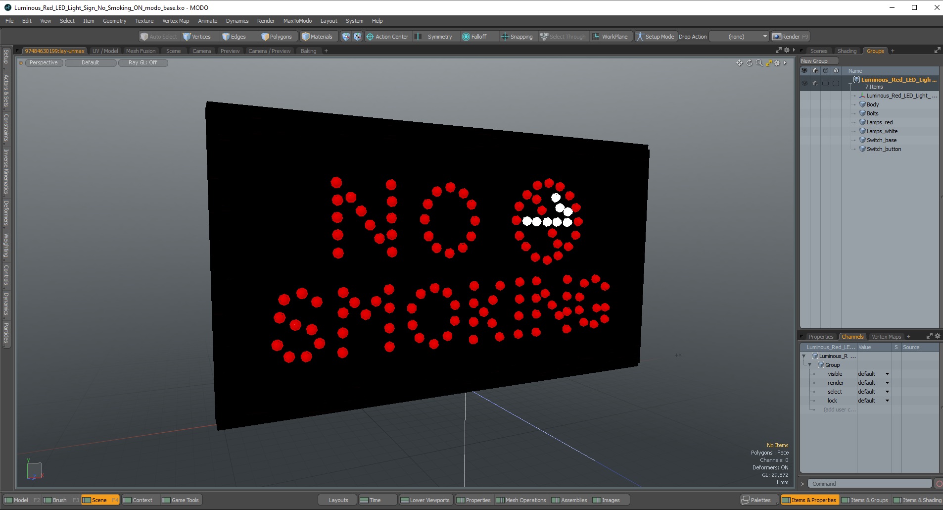Switch to the Scenes tab
The height and width of the screenshot is (510, 943).
tap(818, 51)
